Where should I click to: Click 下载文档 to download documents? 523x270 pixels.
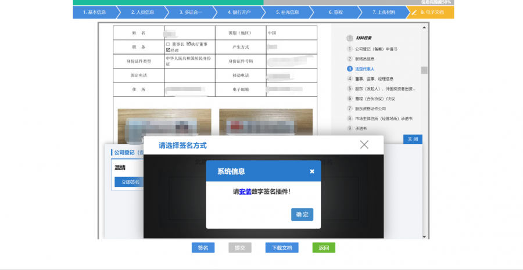tap(282, 248)
